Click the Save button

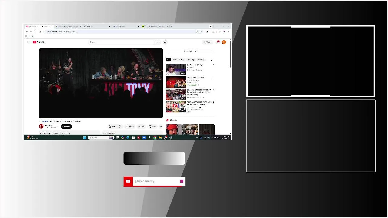click(x=152, y=127)
